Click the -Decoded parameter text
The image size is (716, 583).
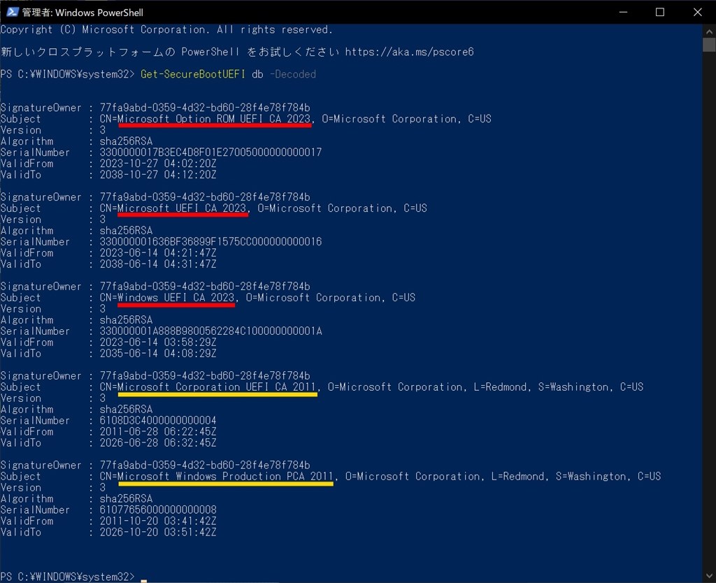click(293, 74)
